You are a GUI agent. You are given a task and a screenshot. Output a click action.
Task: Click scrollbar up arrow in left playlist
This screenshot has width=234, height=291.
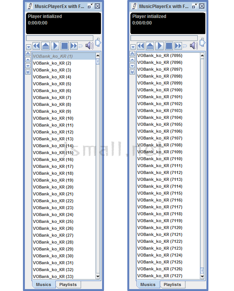[98, 55]
